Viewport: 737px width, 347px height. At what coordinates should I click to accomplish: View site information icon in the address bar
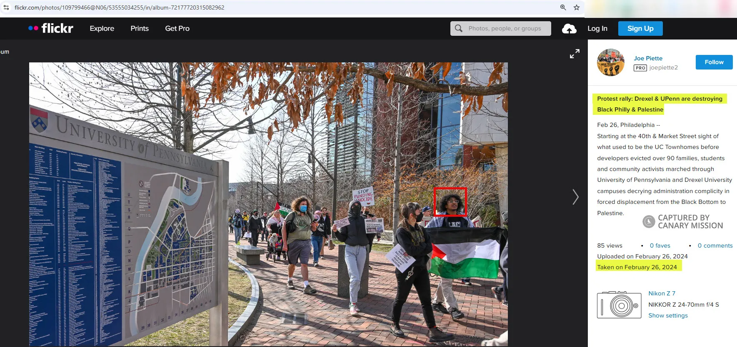click(6, 7)
